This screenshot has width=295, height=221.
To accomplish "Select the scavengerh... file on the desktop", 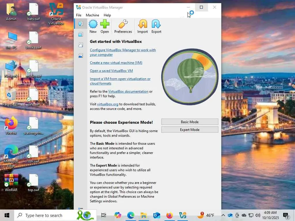I will coord(33,126).
